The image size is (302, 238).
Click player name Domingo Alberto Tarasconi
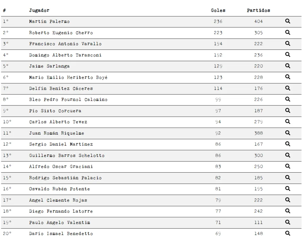[65, 55]
